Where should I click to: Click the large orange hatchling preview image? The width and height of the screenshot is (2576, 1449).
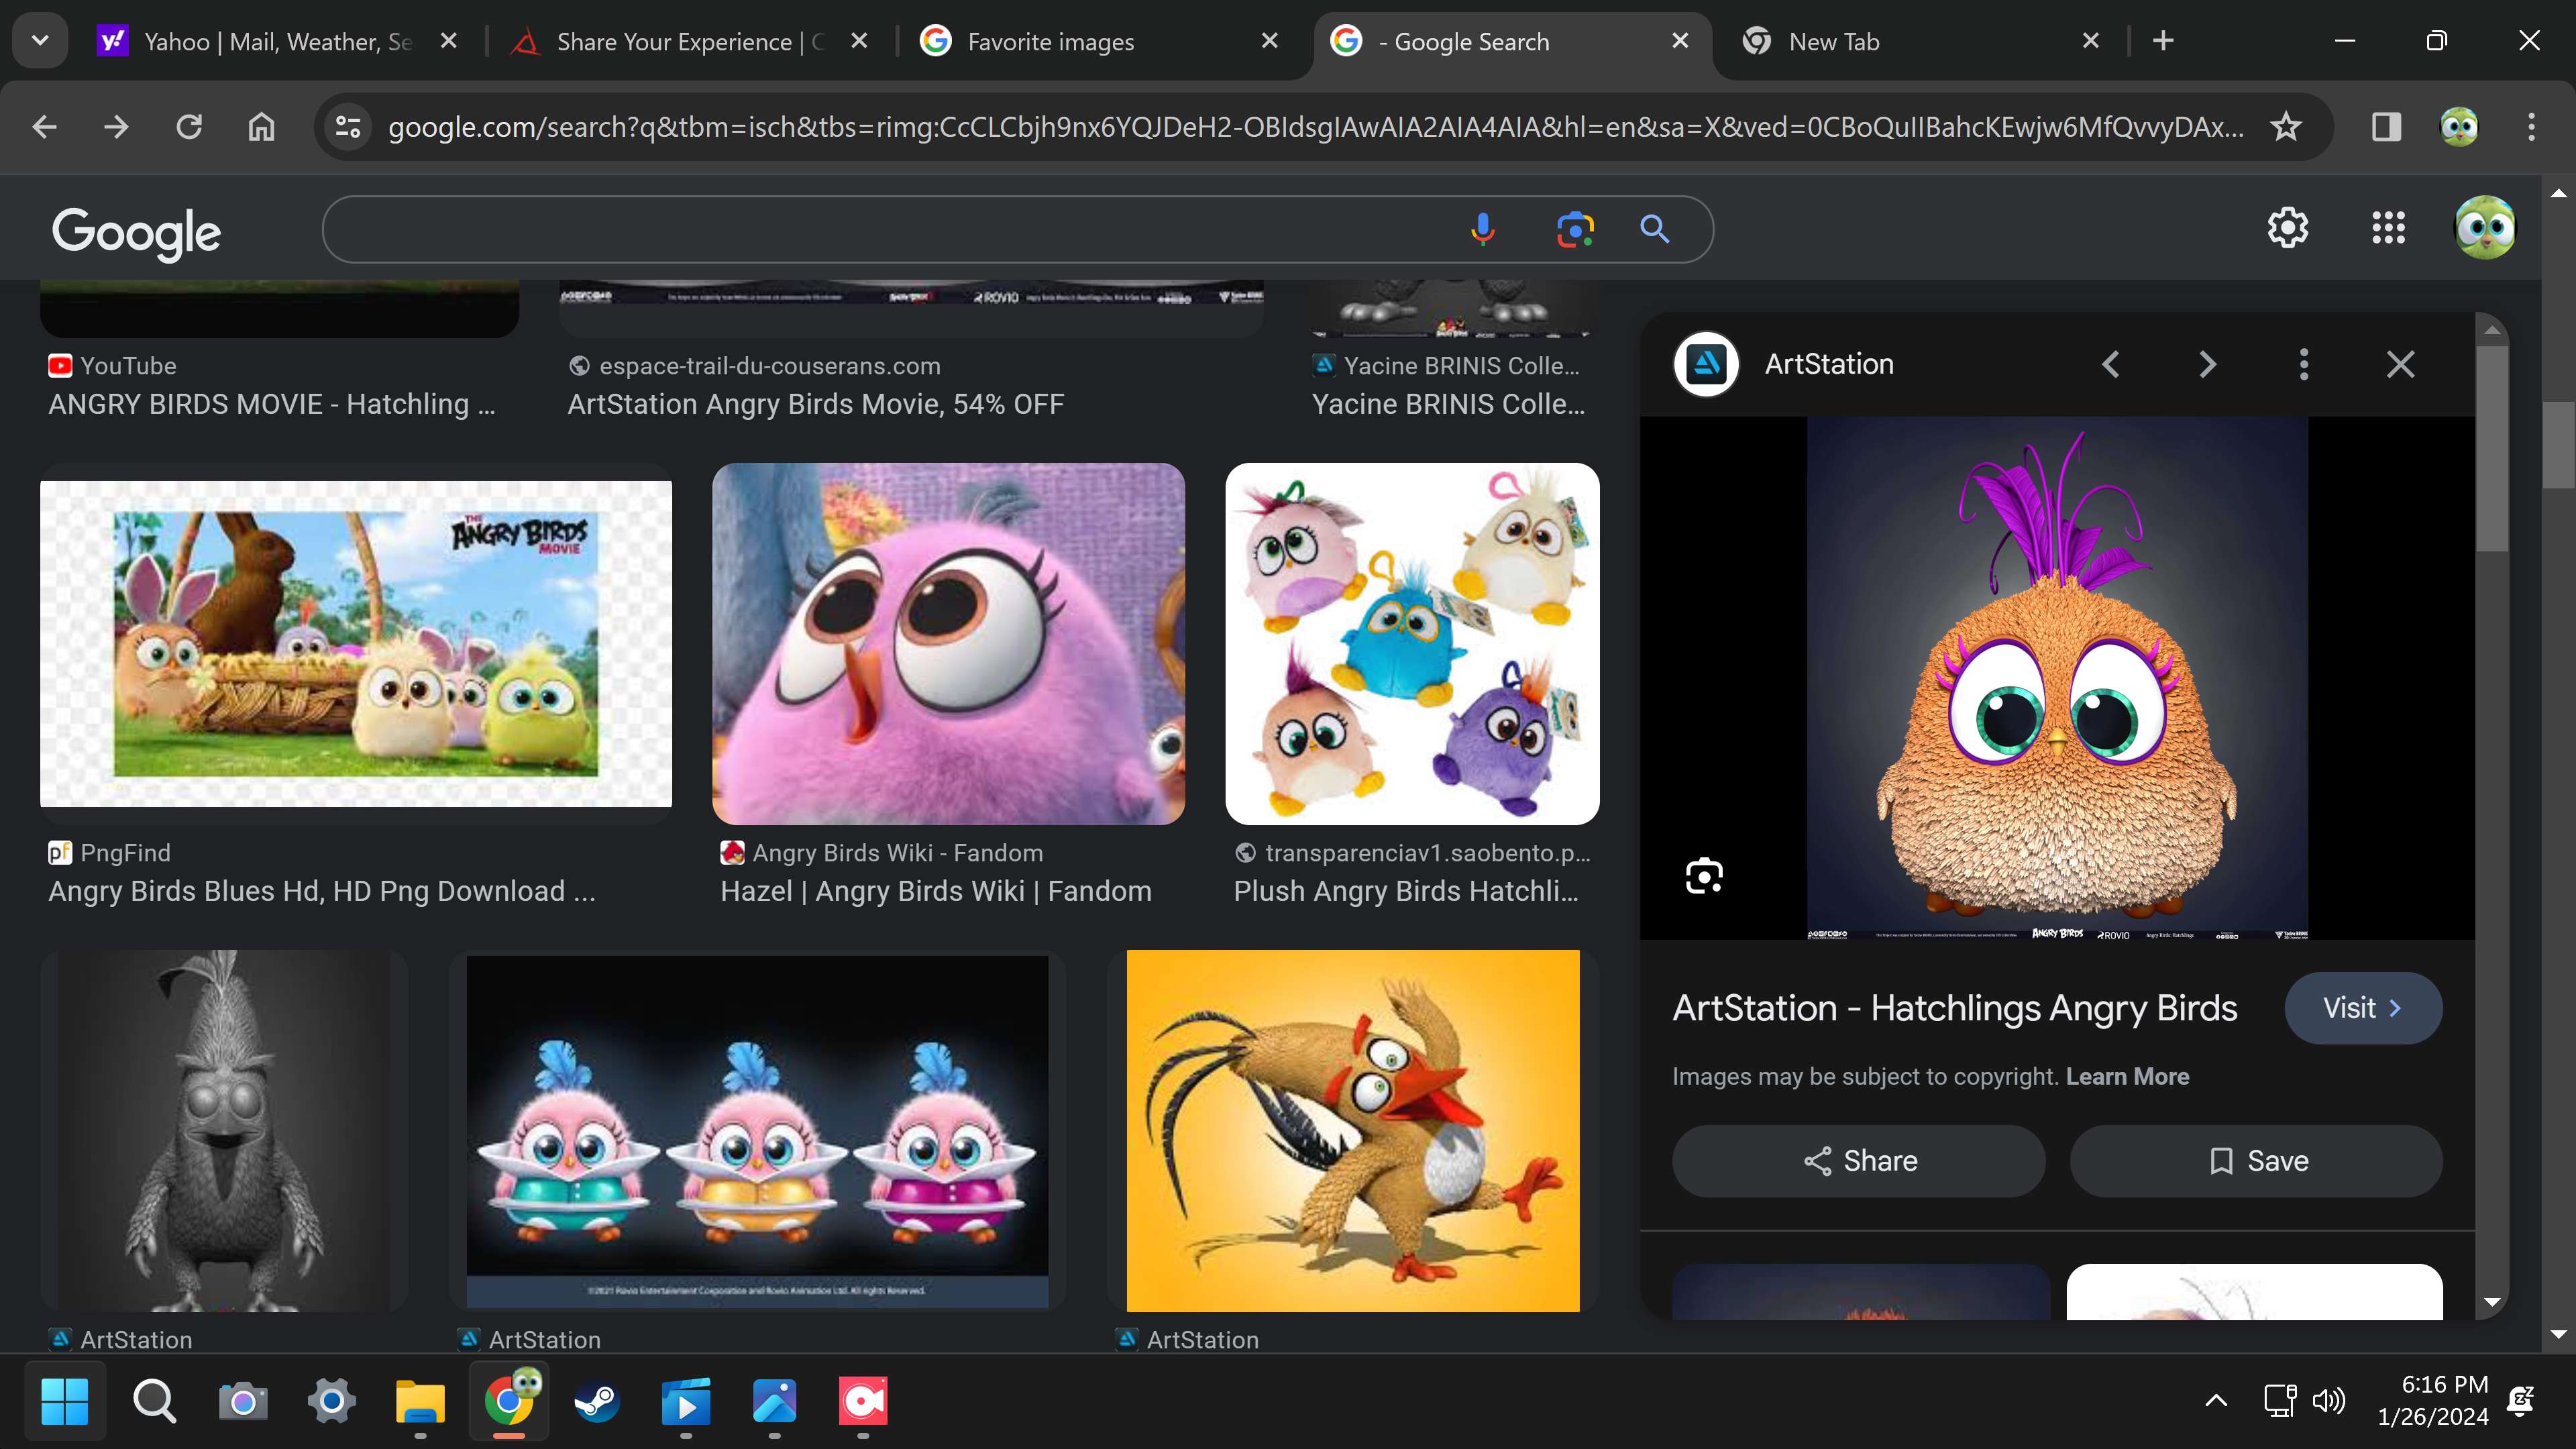2057,677
